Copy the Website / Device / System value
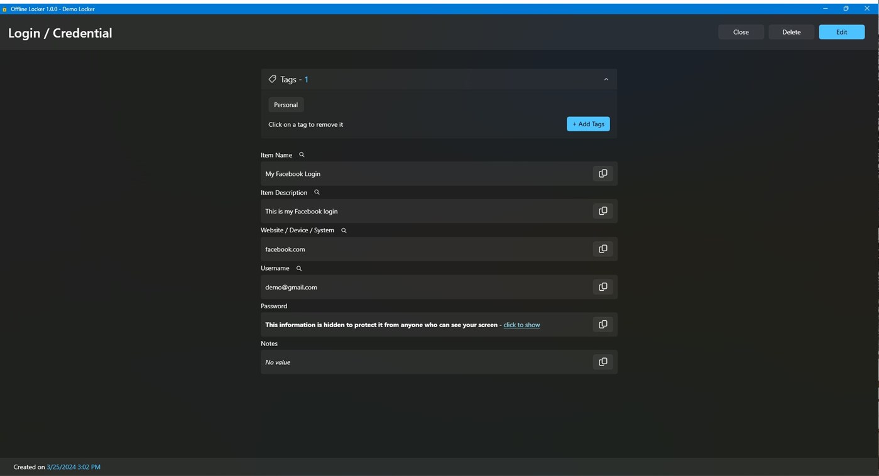 (603, 249)
